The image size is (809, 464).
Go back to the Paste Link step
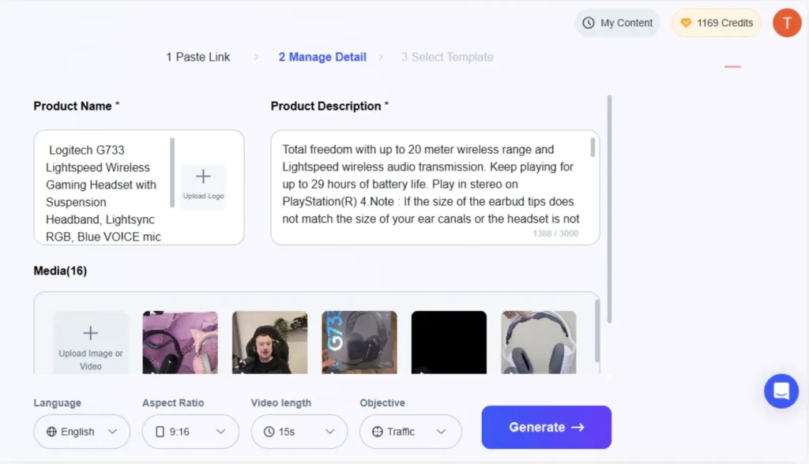tap(198, 57)
